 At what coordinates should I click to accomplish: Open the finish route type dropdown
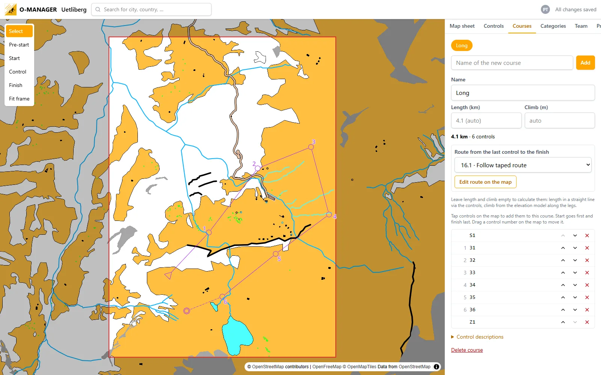pyautogui.click(x=523, y=165)
